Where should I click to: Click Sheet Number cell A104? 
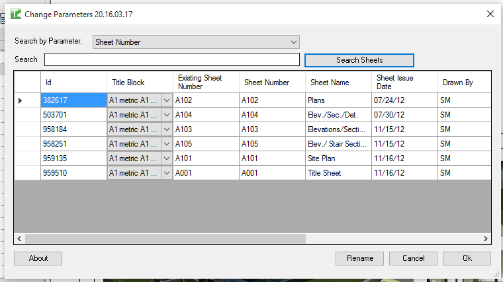click(271, 115)
